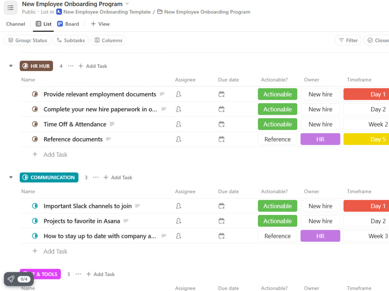
Task: Change status of How to stay up to date
Action: click(35, 236)
